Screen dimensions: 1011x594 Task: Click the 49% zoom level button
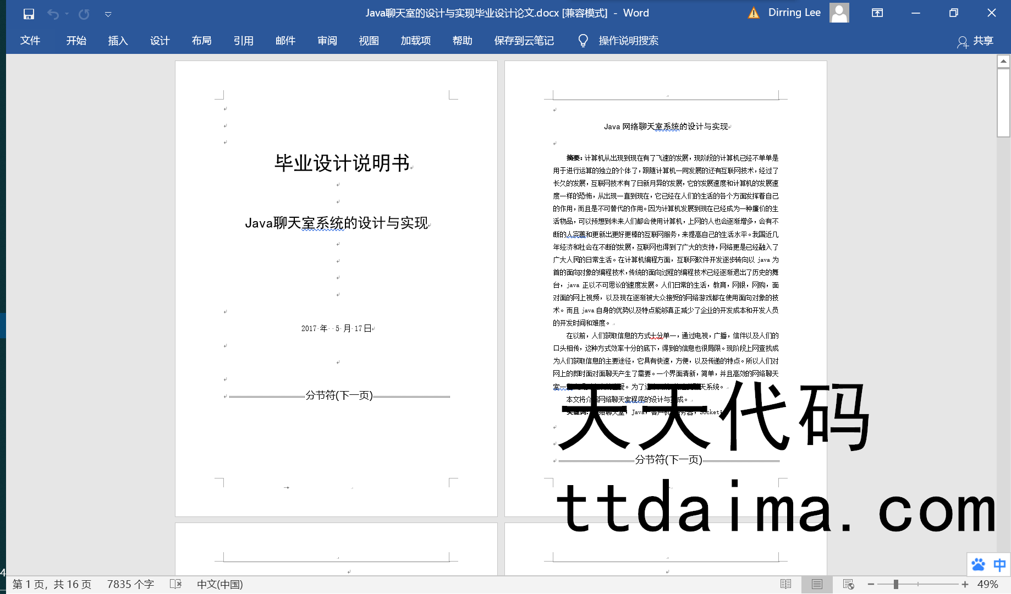pyautogui.click(x=988, y=584)
